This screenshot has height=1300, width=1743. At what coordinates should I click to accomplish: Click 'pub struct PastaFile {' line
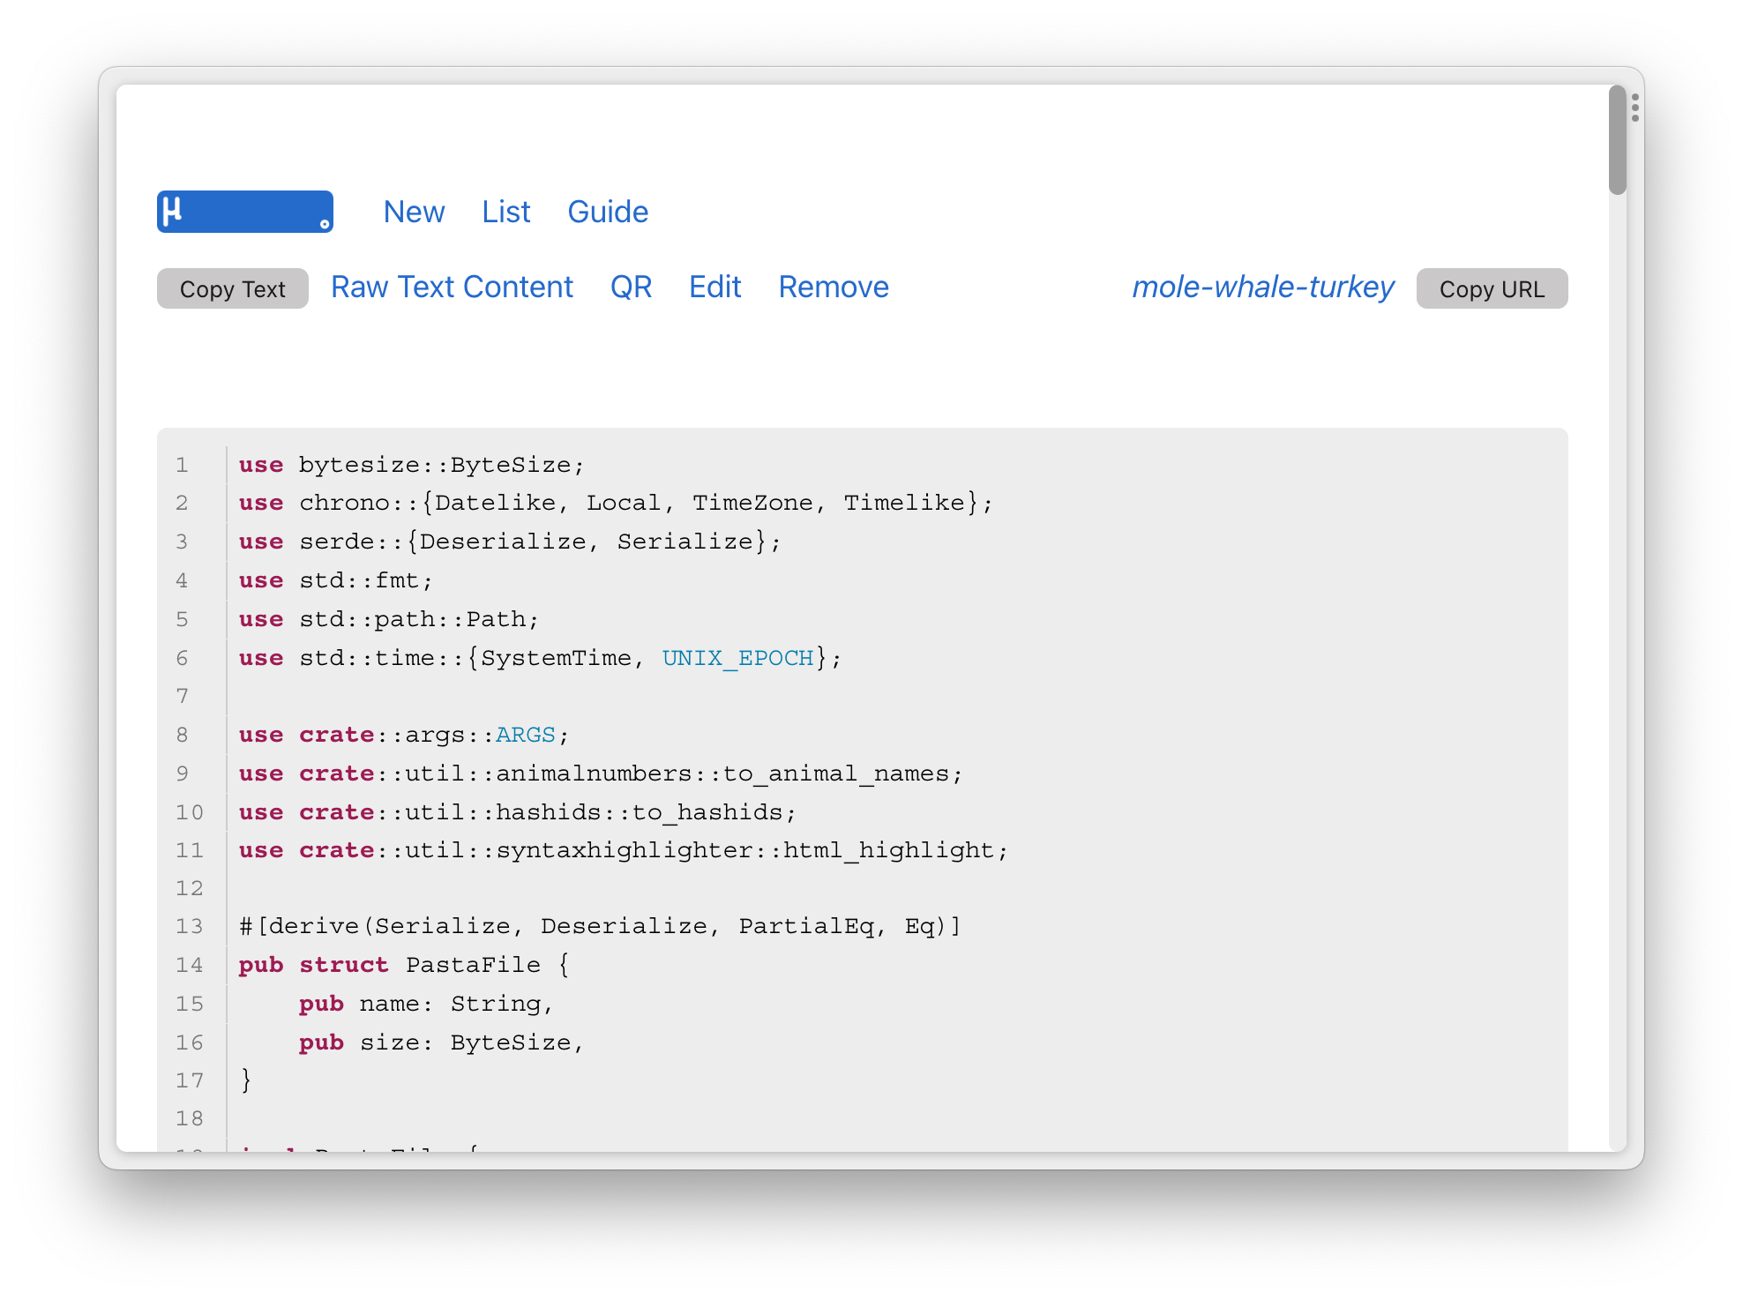point(404,965)
